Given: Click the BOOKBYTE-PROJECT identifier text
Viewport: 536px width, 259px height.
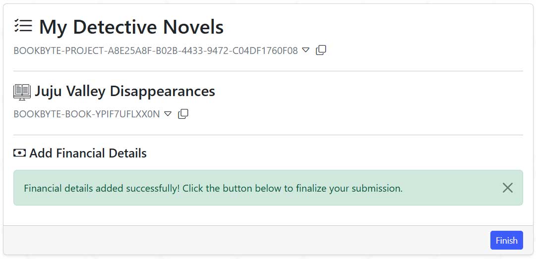Looking at the screenshot, I should click(155, 51).
